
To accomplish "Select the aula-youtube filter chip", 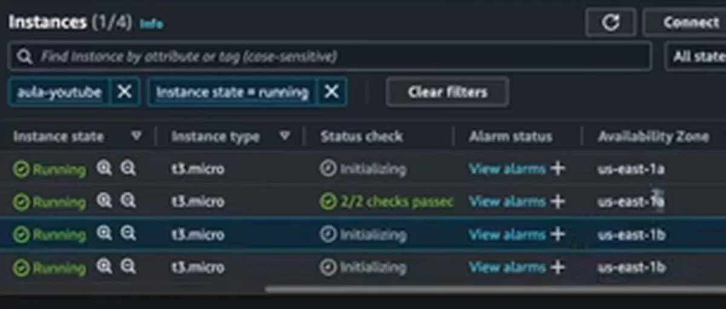I will tap(59, 92).
